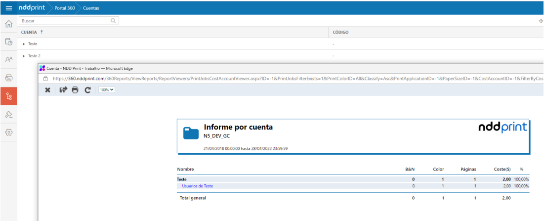Refresh the report viewer
This screenshot has width=544, height=221.
(87, 90)
